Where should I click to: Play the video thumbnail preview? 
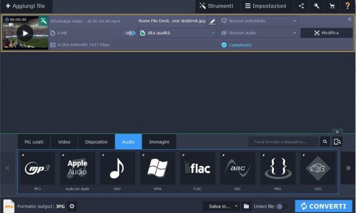click(24, 33)
